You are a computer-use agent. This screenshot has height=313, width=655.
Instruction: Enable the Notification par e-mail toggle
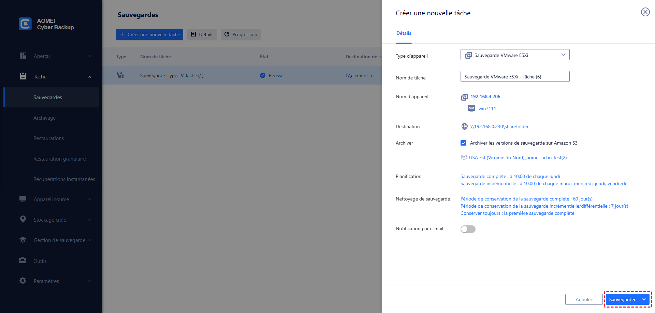point(468,229)
